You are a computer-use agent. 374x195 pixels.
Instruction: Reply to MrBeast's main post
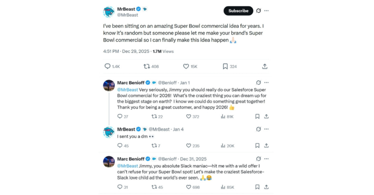point(107,66)
